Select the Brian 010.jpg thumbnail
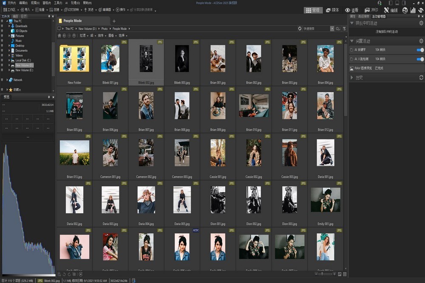This screenshot has height=283, width=425. tap(253, 106)
